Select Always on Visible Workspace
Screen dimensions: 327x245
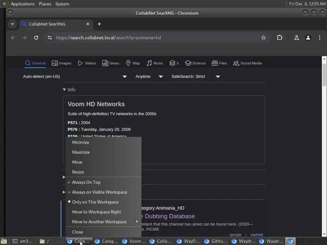tap(103, 192)
